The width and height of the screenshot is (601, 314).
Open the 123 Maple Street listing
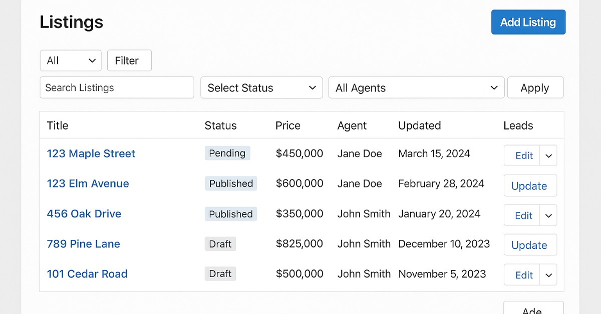[91, 153]
